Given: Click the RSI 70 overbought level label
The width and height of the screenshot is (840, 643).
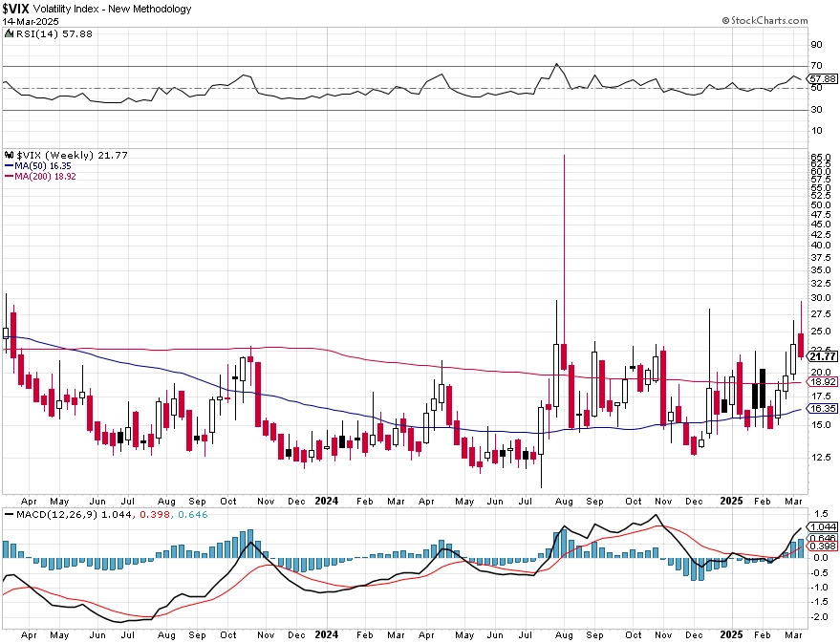Looking at the screenshot, I should coord(817,66).
